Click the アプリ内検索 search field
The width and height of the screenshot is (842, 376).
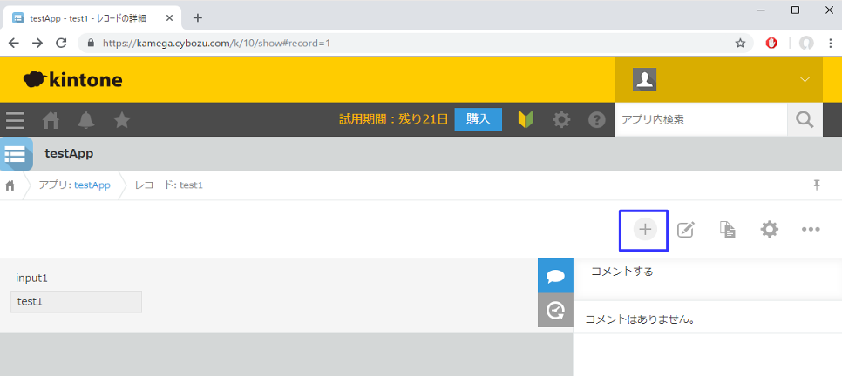click(x=701, y=119)
